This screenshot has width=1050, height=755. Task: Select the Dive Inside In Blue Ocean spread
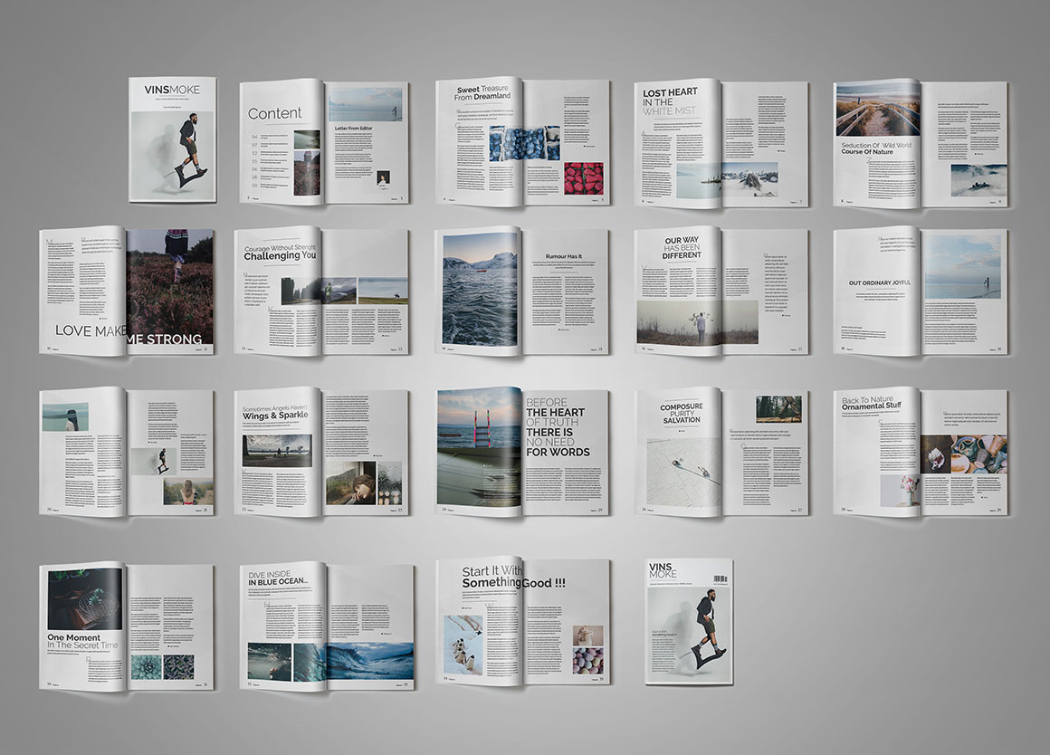pyautogui.click(x=326, y=626)
